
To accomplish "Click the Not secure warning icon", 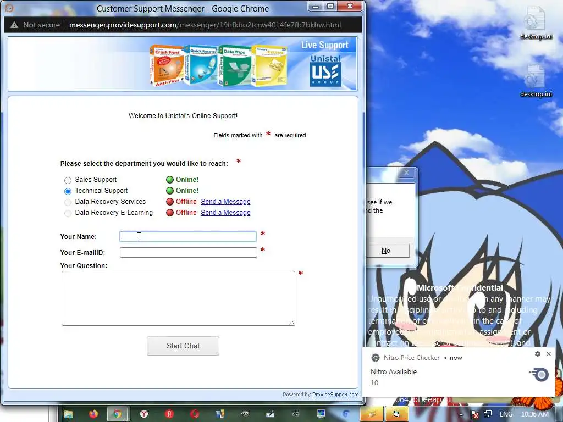I will [14, 25].
